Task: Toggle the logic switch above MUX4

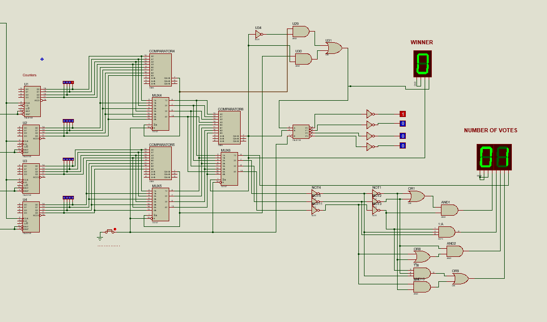Action: coord(68,82)
